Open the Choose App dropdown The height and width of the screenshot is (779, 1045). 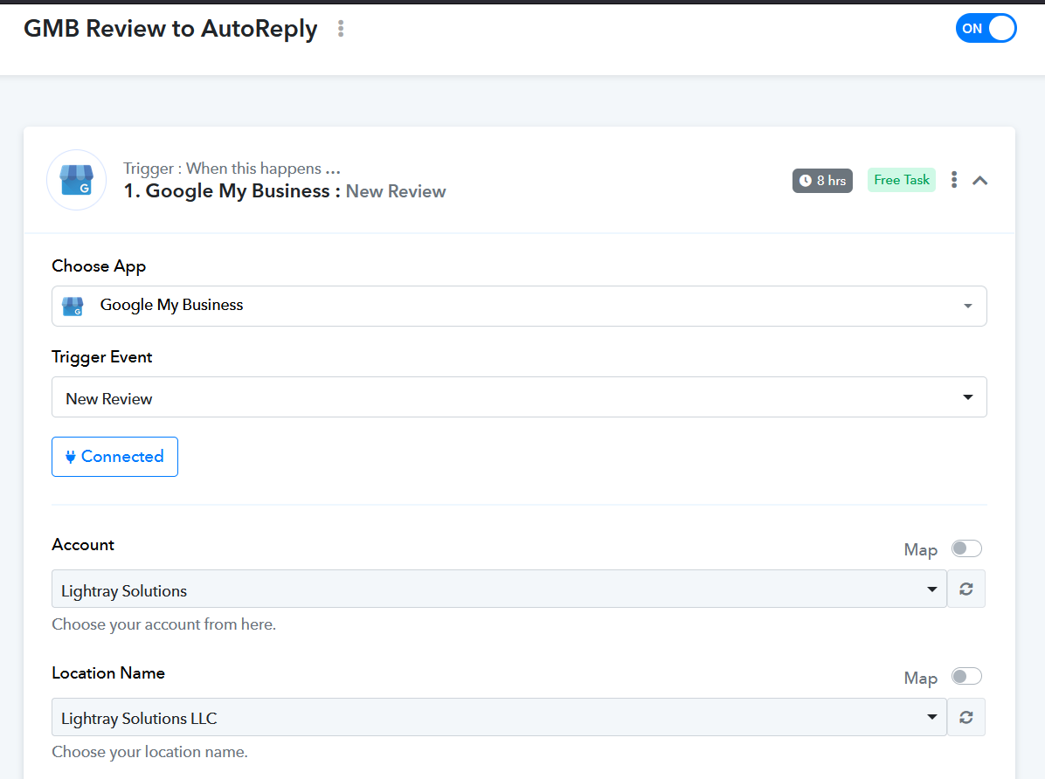(x=519, y=306)
